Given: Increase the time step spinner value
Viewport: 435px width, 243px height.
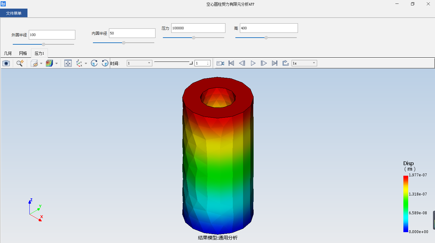Looking at the screenshot, I should [x=208, y=62].
